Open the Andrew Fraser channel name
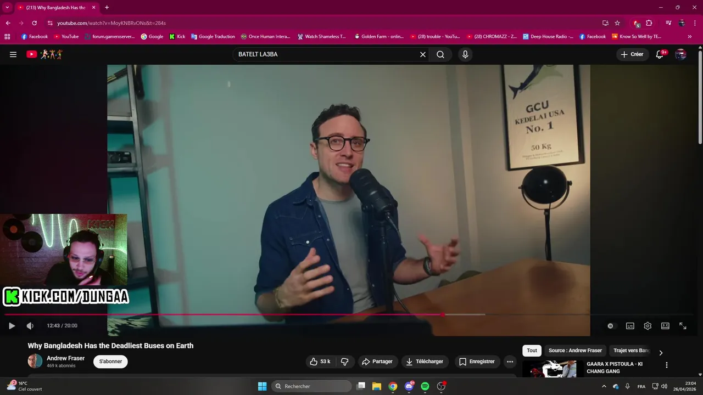Image resolution: width=703 pixels, height=395 pixels. [65, 358]
